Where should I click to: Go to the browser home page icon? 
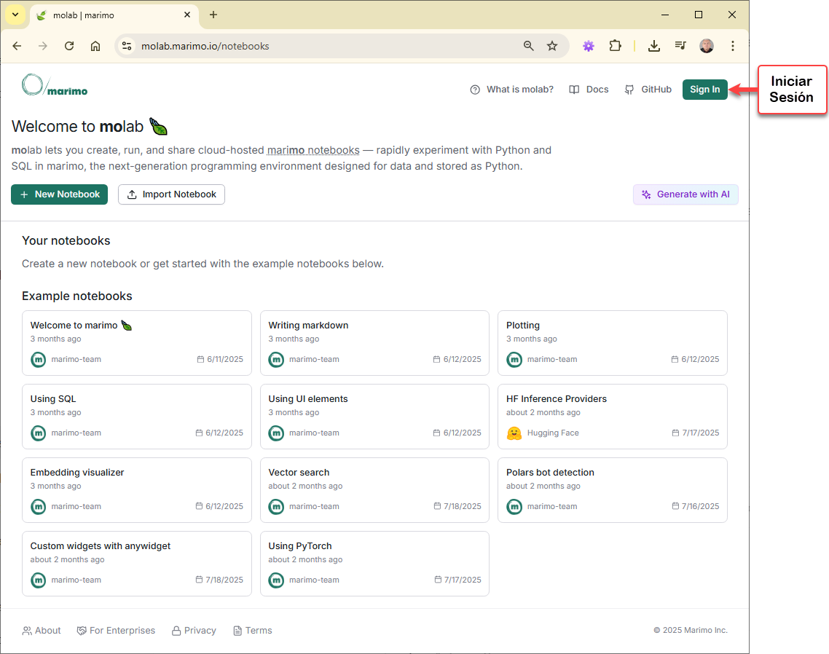(95, 46)
